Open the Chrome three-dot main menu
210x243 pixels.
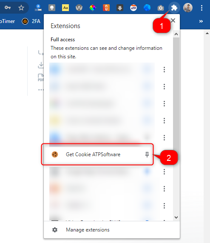(201, 8)
